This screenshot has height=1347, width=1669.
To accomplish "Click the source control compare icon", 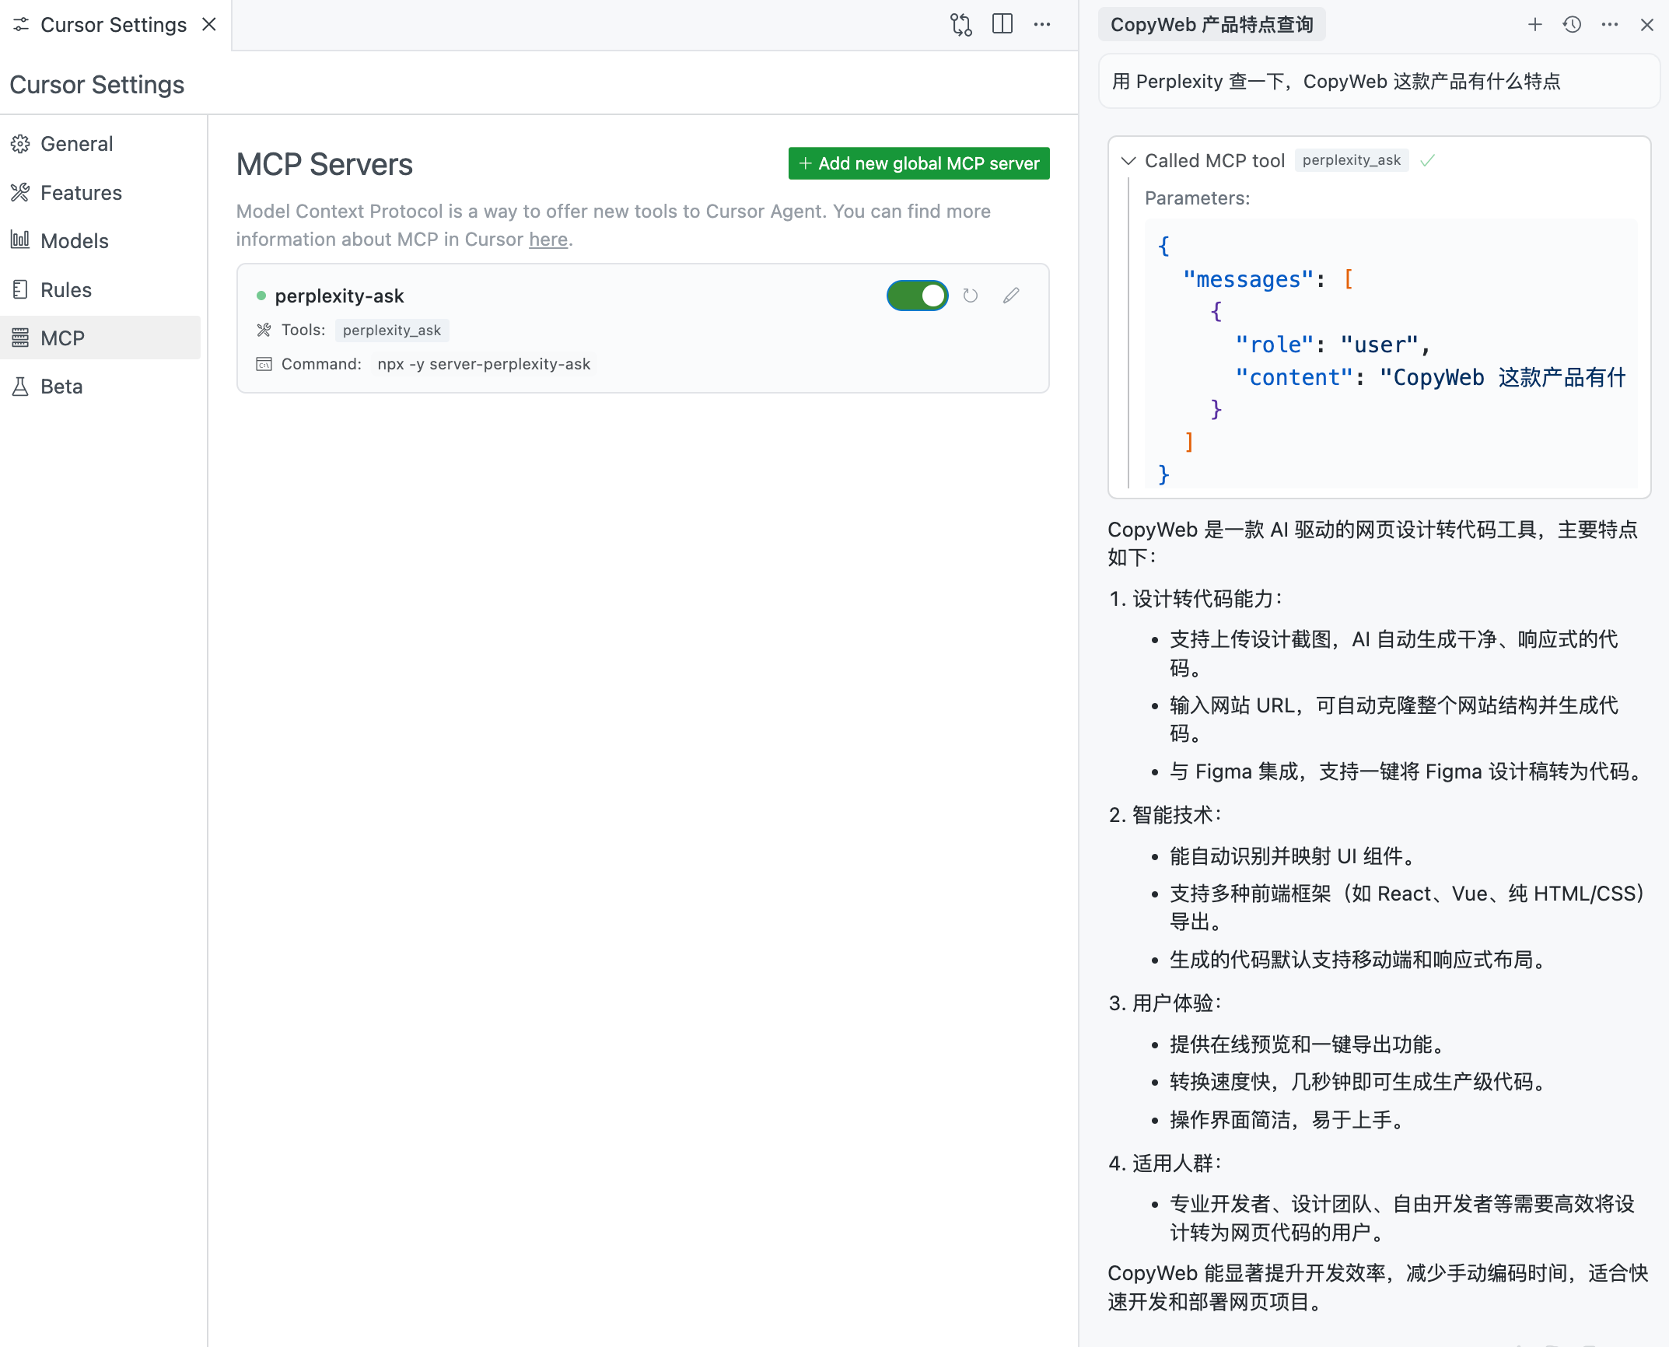I will tap(960, 25).
